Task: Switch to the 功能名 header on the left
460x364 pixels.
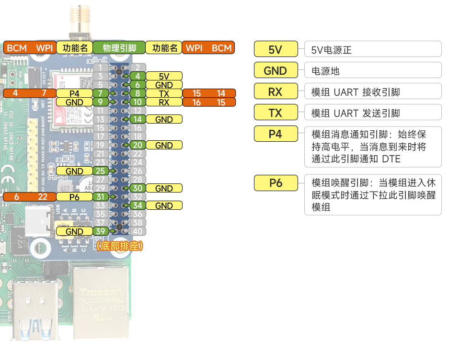Action: click(x=74, y=48)
